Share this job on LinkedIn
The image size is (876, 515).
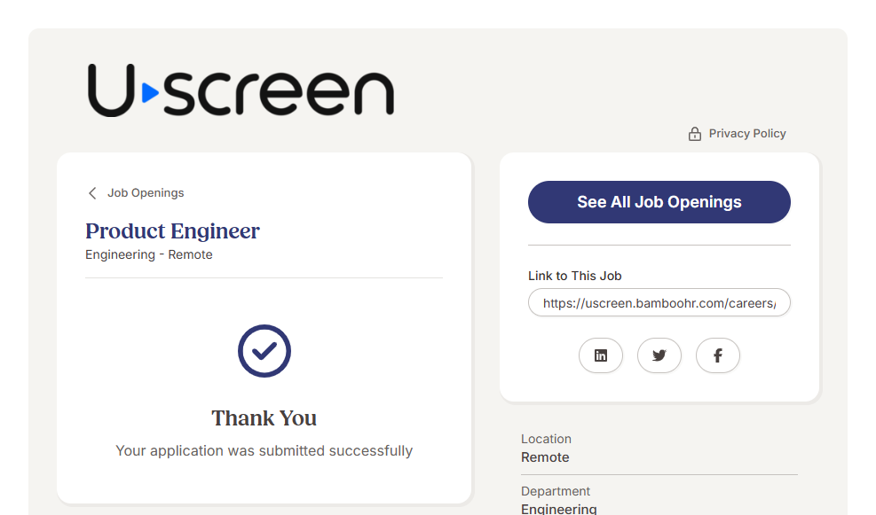[601, 355]
